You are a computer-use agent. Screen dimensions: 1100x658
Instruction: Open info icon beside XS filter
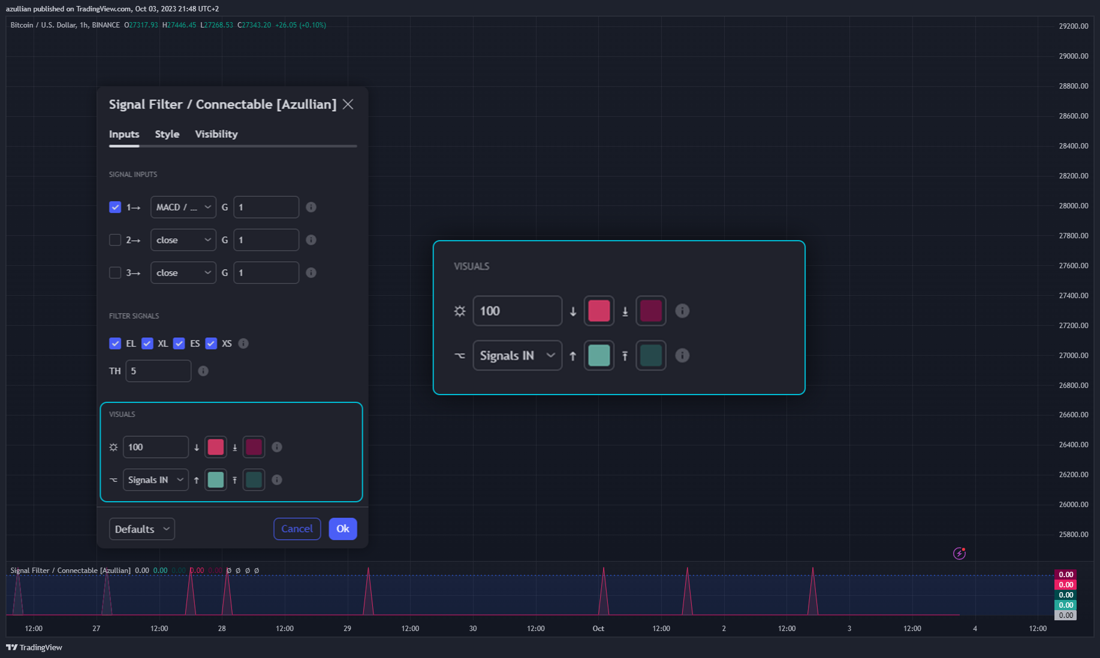[x=243, y=344]
